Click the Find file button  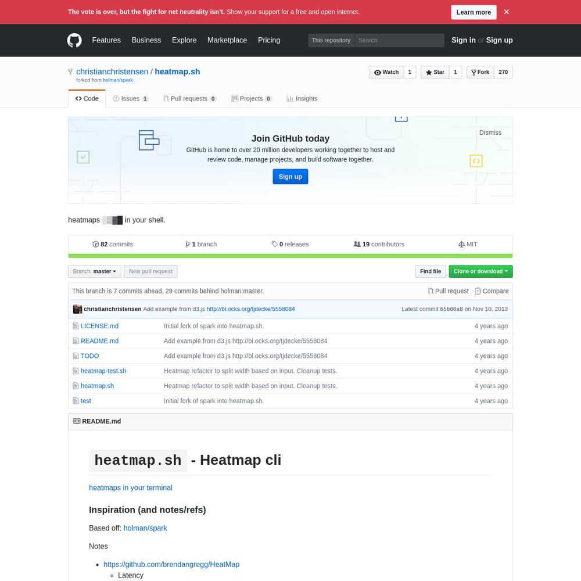(430, 271)
